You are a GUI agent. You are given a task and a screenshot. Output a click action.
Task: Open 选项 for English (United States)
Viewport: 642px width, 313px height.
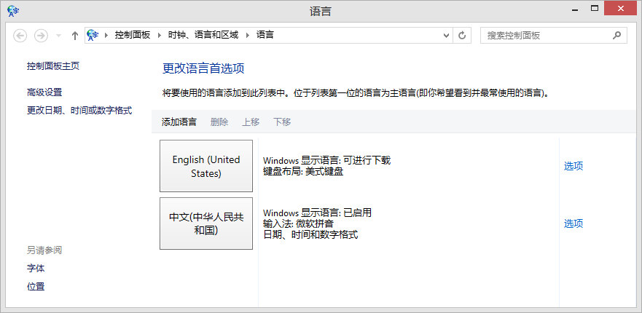[573, 166]
